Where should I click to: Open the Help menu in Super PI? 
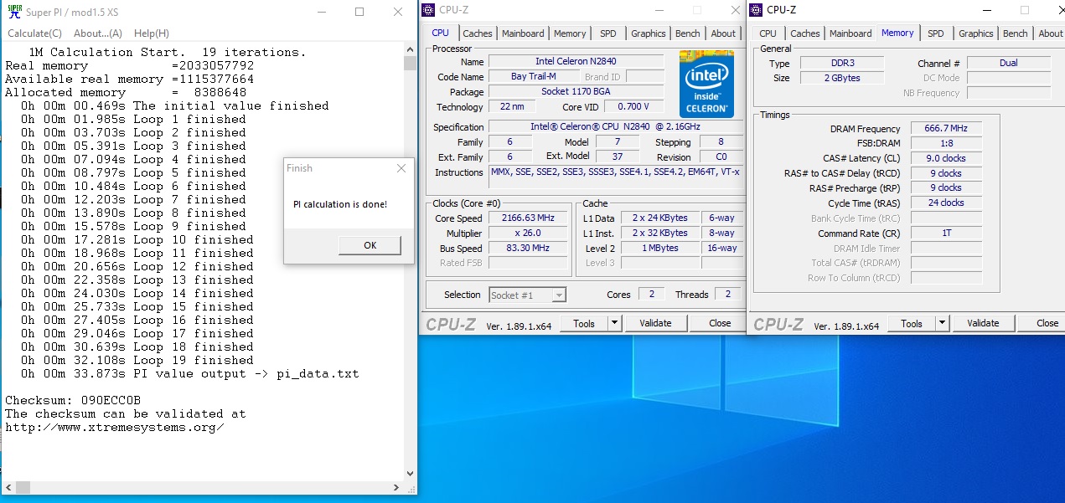[152, 33]
